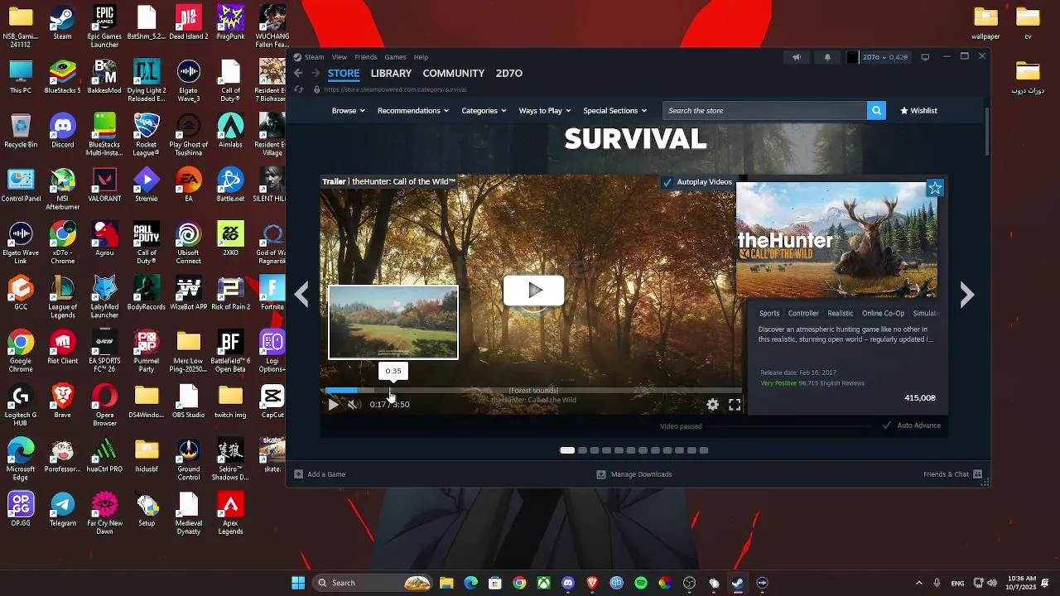Open the Help menu

click(x=421, y=57)
